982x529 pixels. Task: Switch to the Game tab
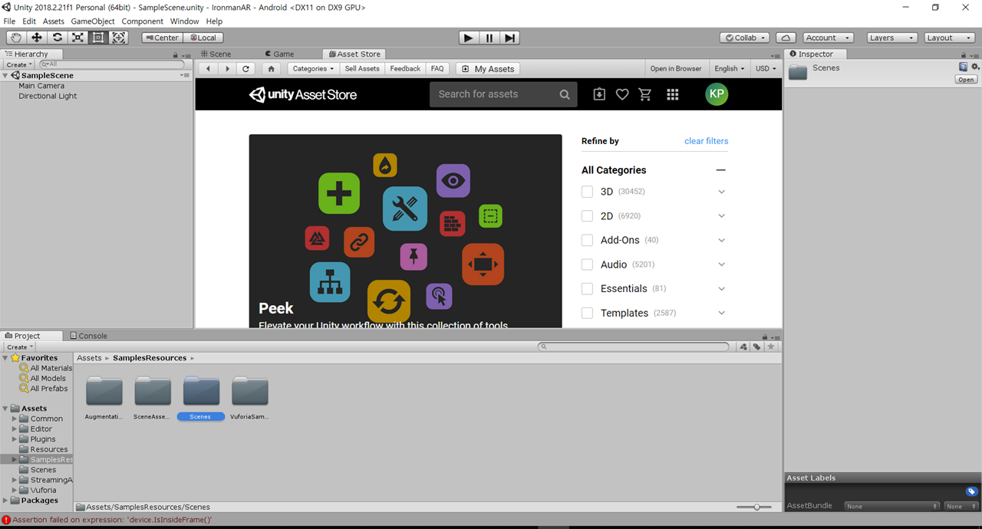tap(279, 54)
